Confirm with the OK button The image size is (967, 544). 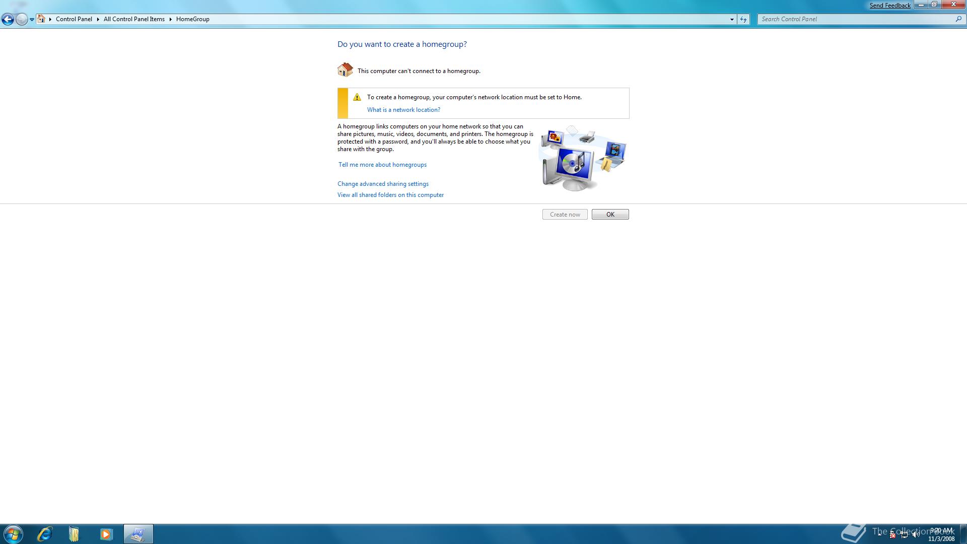610,215
